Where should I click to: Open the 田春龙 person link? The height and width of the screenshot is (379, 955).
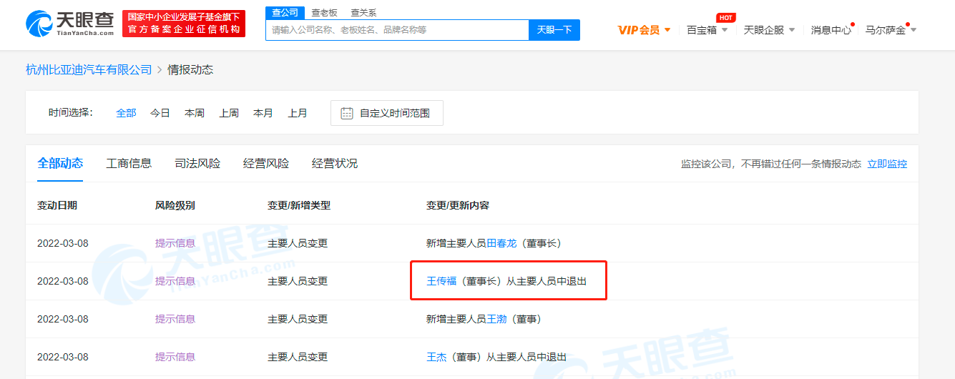coord(501,243)
